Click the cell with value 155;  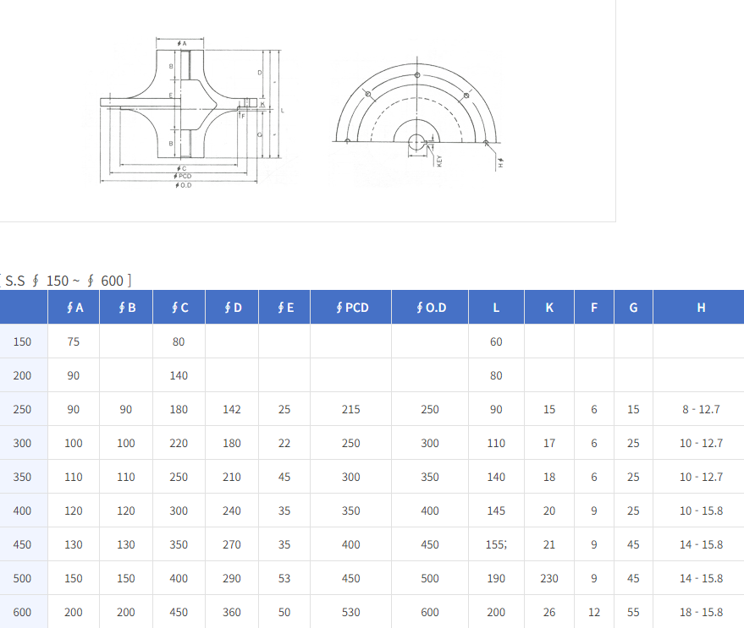(x=496, y=544)
